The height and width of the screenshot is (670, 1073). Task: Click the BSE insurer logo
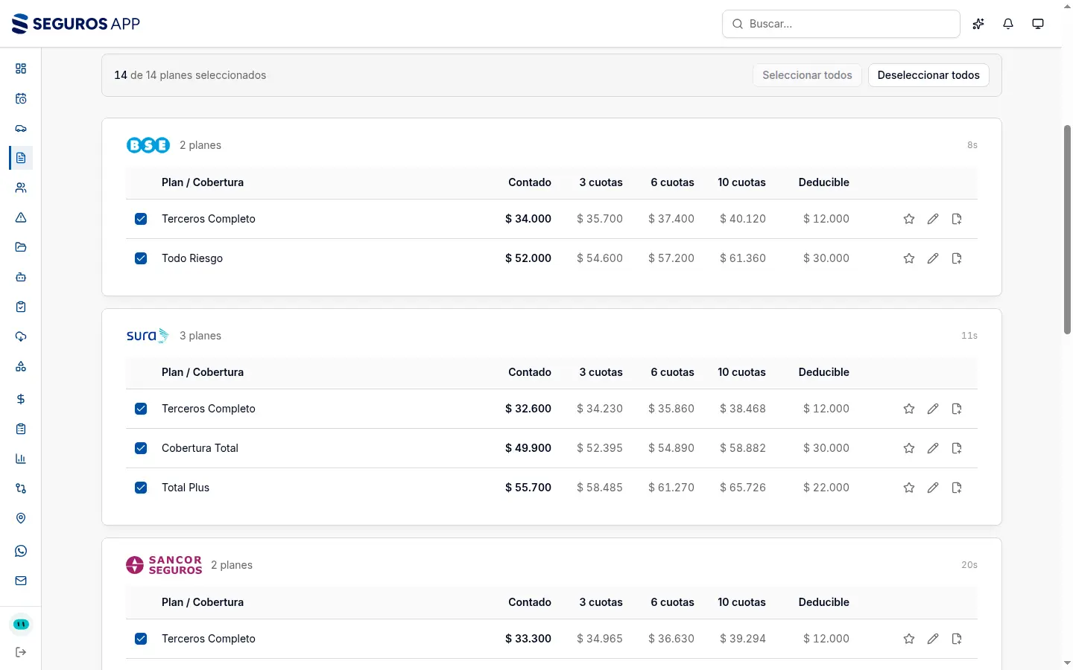(x=148, y=145)
